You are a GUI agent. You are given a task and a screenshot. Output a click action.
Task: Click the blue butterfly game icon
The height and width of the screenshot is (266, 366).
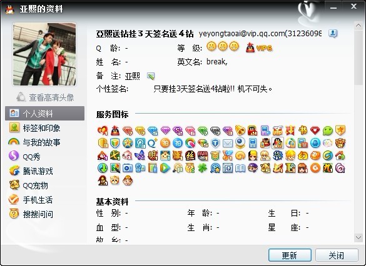point(140,155)
